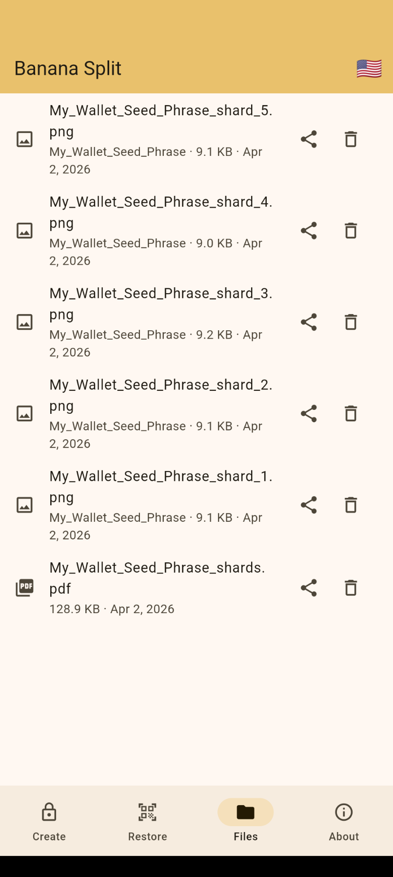
Task: Switch to the Create tab
Action: pos(49,822)
